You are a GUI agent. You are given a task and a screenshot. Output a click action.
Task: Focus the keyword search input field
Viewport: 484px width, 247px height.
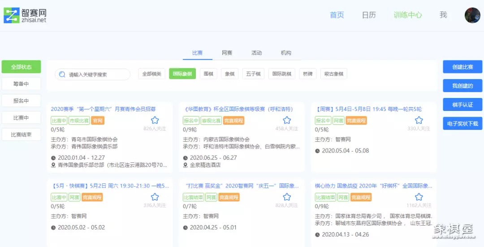[96, 74]
